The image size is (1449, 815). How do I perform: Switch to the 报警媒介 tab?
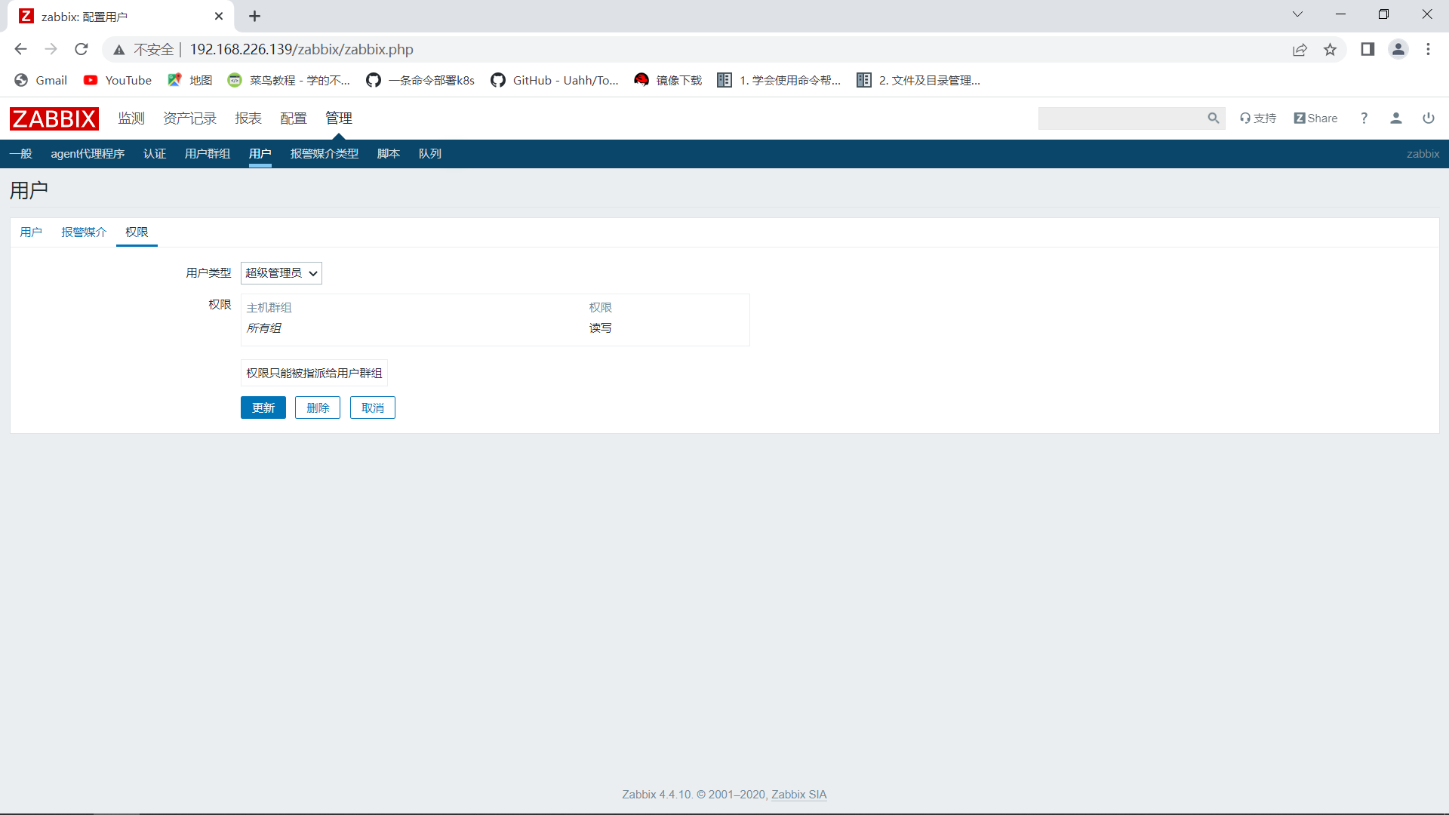(x=84, y=232)
